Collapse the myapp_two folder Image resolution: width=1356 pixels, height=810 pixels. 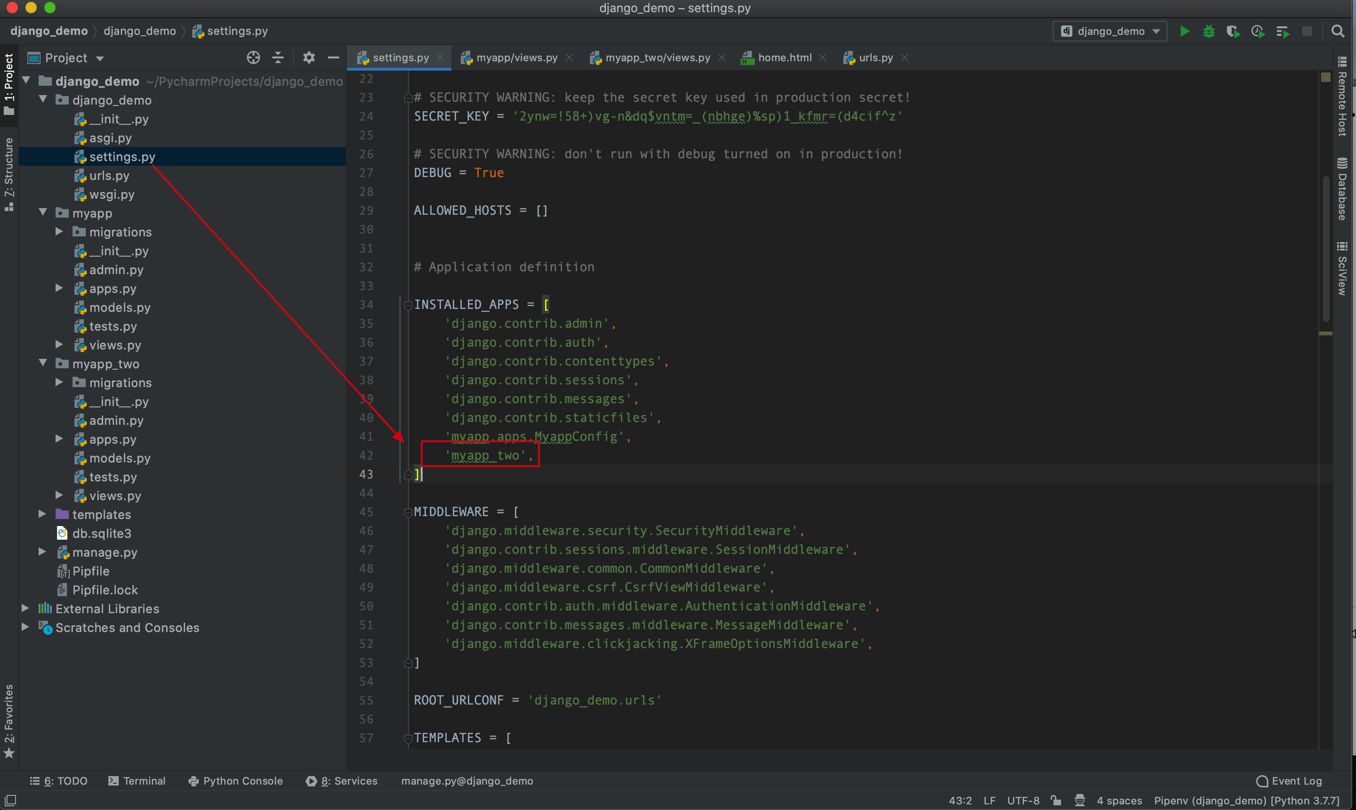(42, 363)
